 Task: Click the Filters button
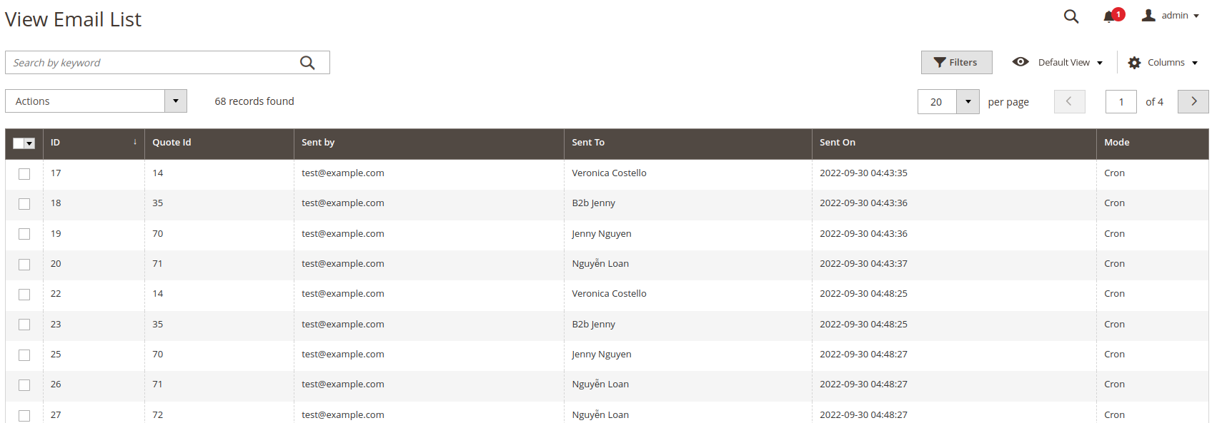coord(956,63)
